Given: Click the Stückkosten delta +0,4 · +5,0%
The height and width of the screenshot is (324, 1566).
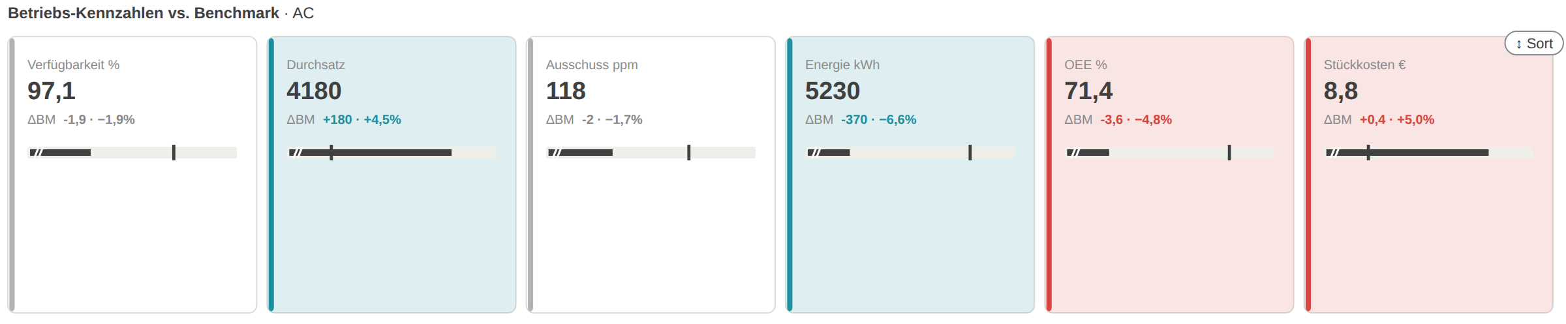Looking at the screenshot, I should tap(1397, 119).
